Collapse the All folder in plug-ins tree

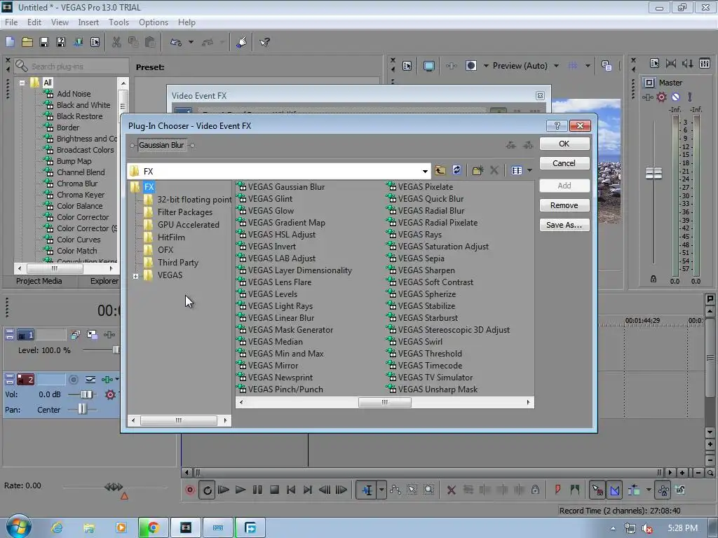click(x=22, y=83)
